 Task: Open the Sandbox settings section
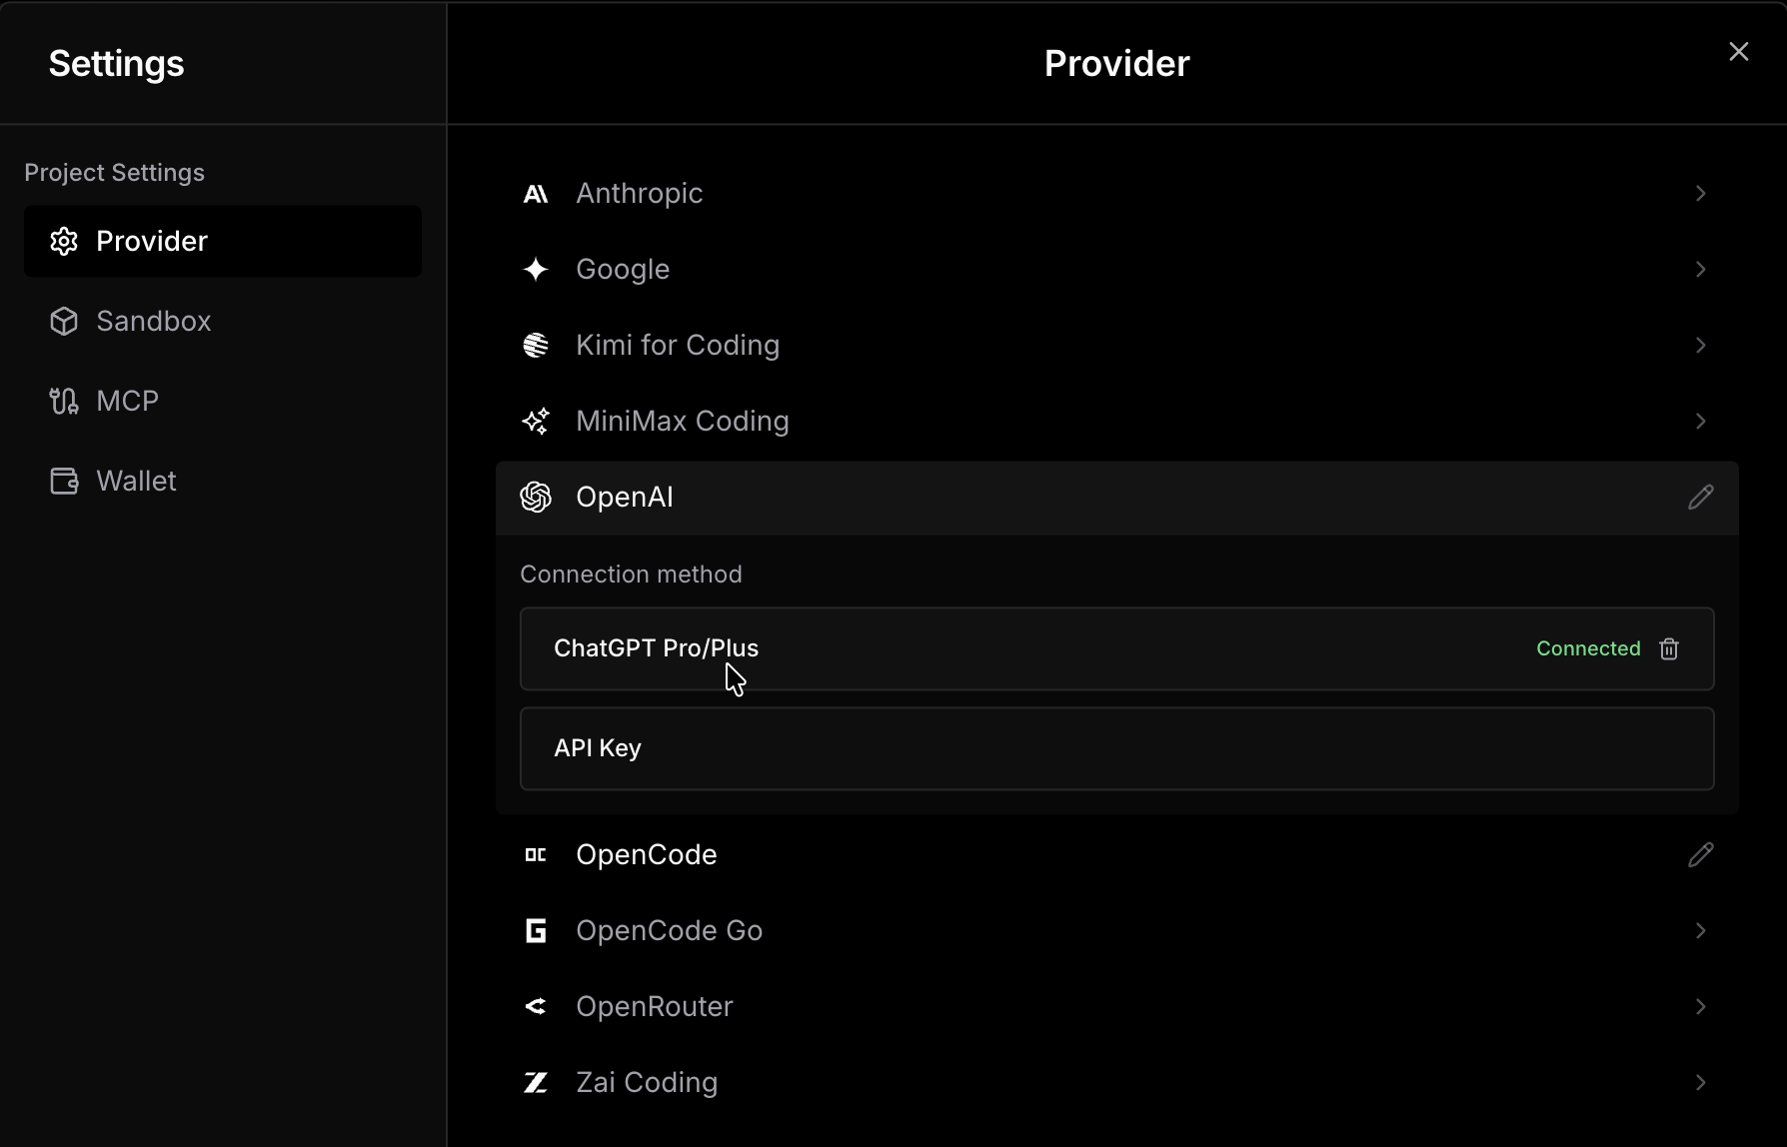[153, 322]
